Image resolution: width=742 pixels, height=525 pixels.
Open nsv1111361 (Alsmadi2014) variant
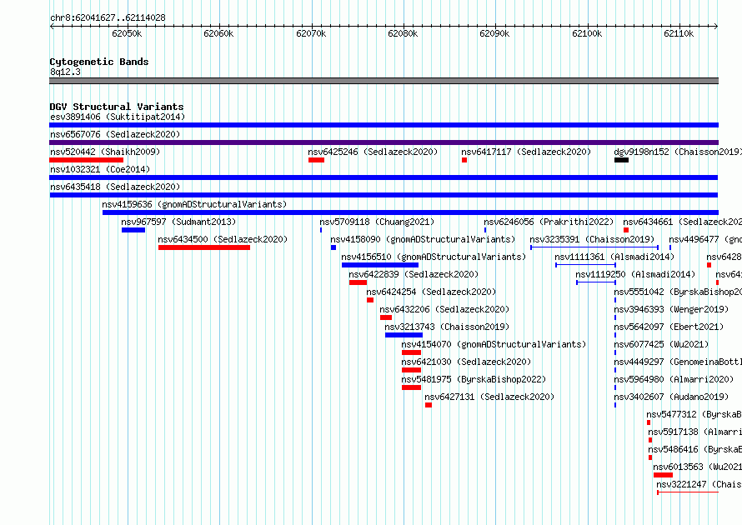(x=614, y=257)
